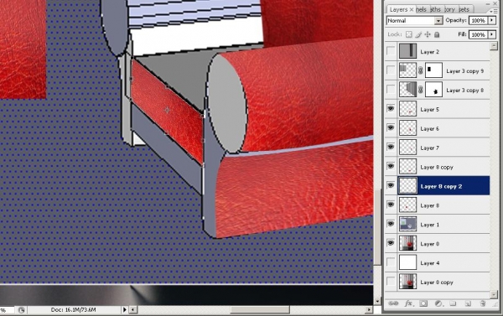
Task: Click the status bar icon beside zoom field
Action: (22, 310)
